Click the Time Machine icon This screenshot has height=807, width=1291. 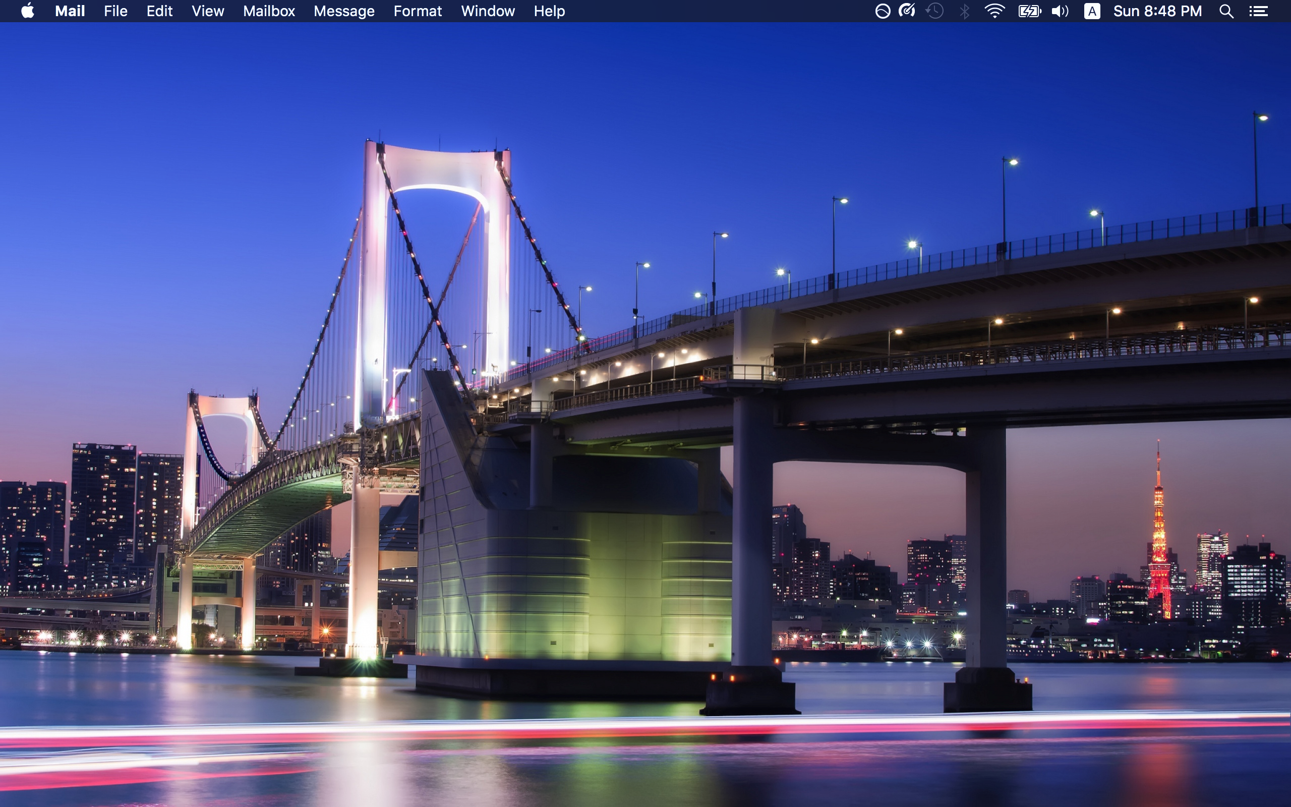point(934,11)
